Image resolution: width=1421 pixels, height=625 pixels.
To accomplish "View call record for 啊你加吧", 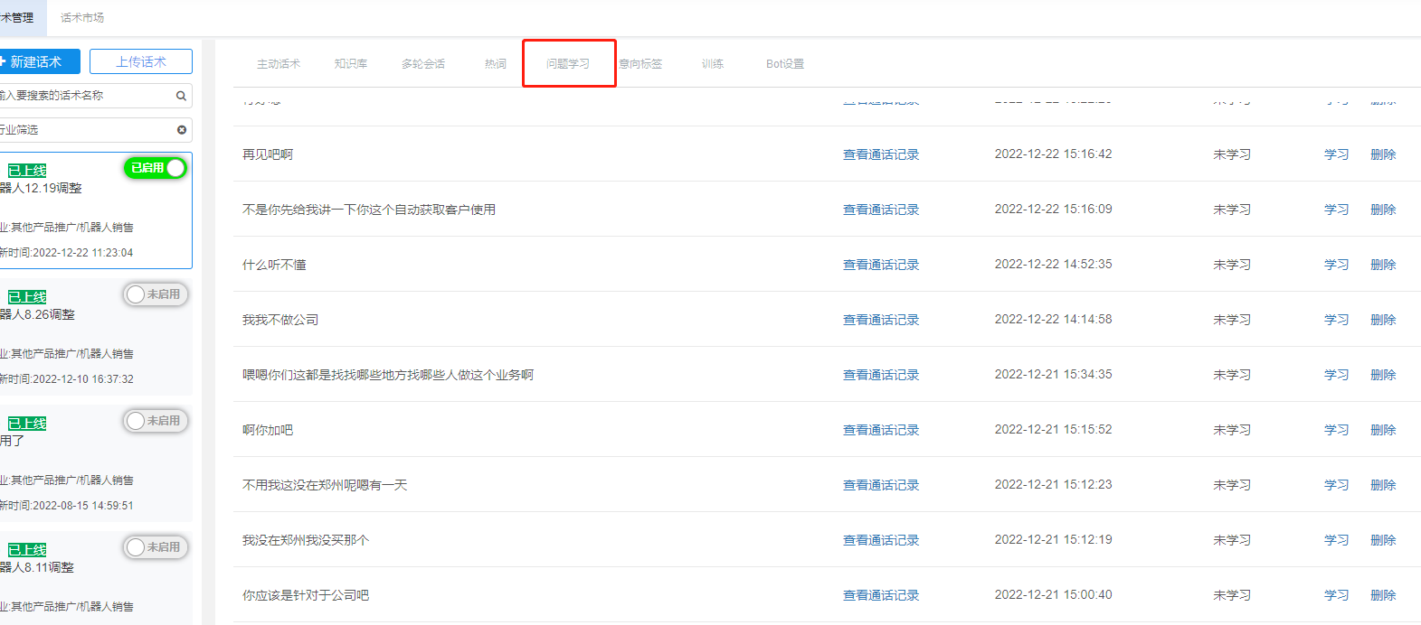I will coord(881,430).
